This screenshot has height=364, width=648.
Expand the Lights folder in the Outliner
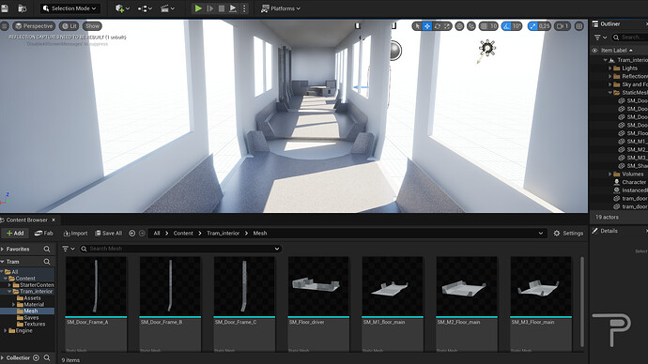[610, 68]
